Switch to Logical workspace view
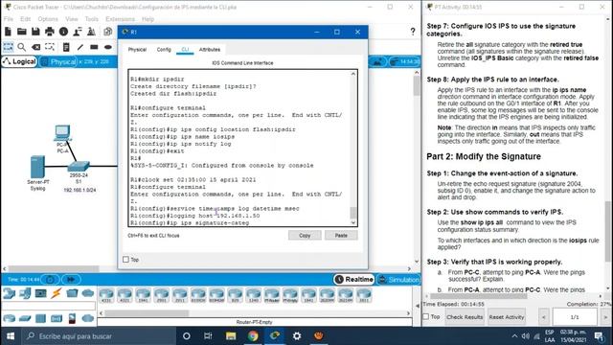This screenshot has width=613, height=345. click(19, 61)
